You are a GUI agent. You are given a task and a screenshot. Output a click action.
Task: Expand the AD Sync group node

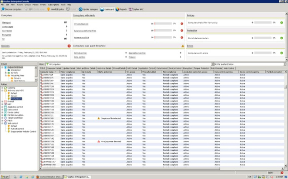tap(6, 73)
